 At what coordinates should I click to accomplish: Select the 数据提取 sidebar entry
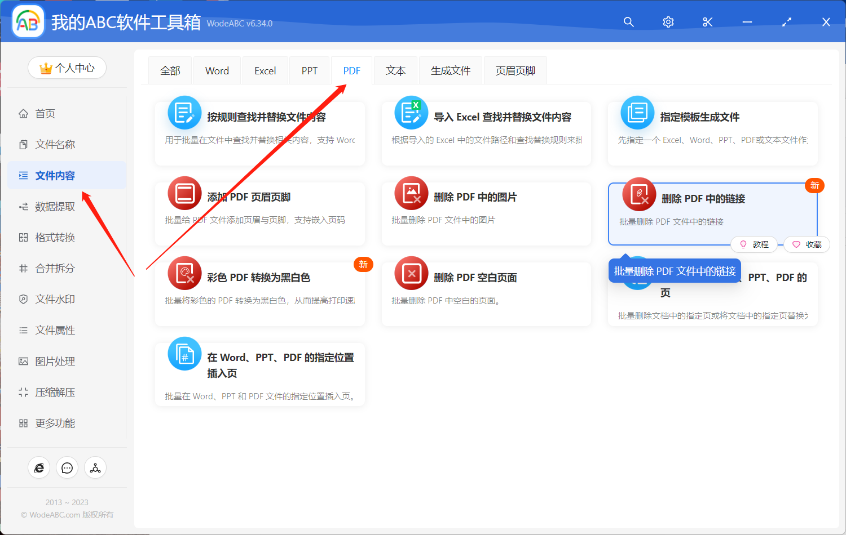[x=54, y=206]
